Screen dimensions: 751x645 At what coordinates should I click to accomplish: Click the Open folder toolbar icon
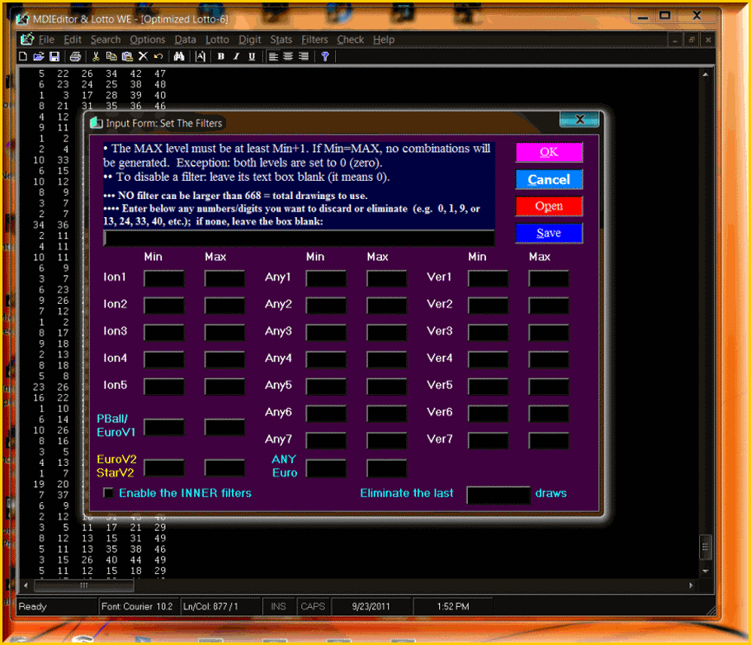click(x=38, y=56)
